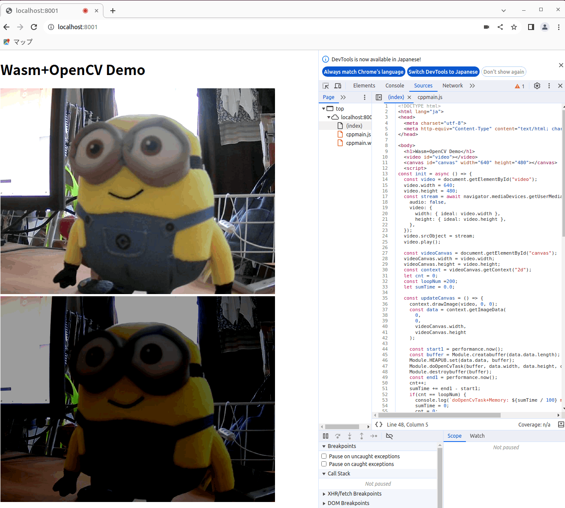Switch to (index) editor tab

pos(396,97)
